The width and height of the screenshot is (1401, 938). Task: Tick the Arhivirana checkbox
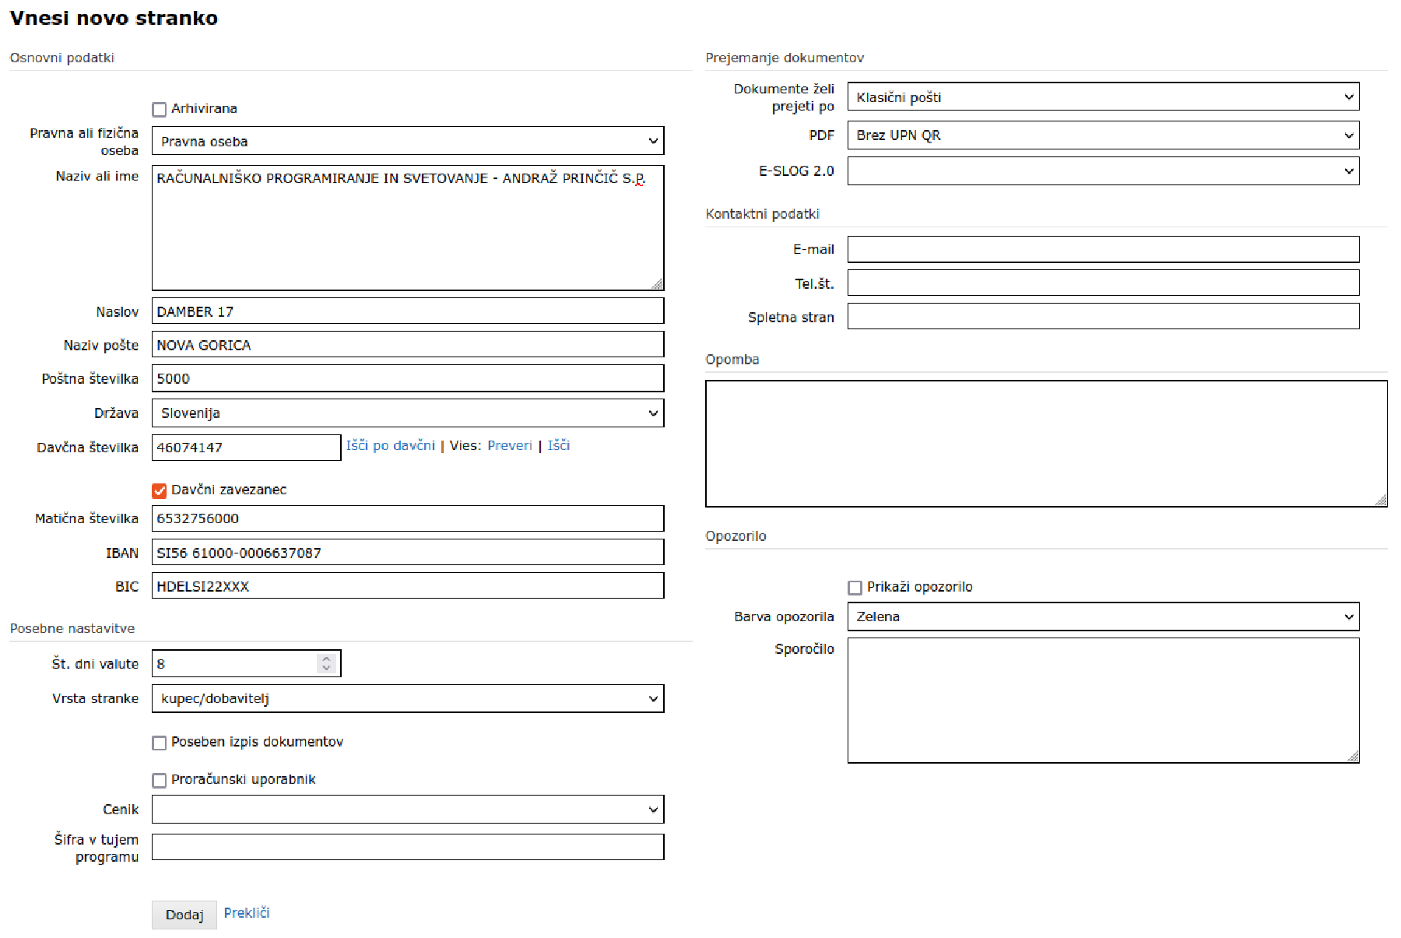[x=160, y=109]
